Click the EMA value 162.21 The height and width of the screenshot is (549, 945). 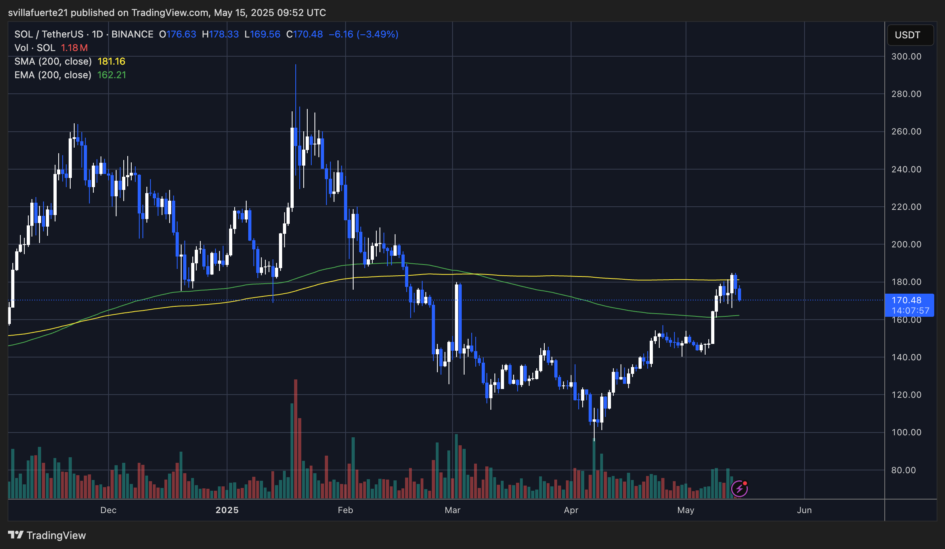point(112,75)
